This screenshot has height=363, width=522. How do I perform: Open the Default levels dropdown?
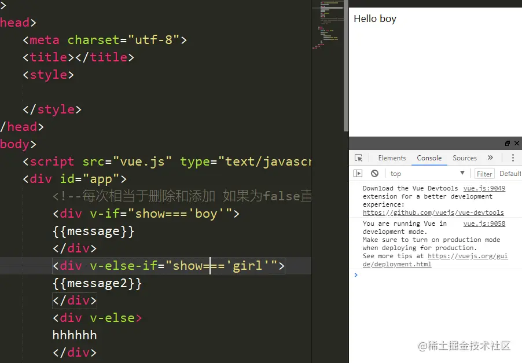pos(510,174)
